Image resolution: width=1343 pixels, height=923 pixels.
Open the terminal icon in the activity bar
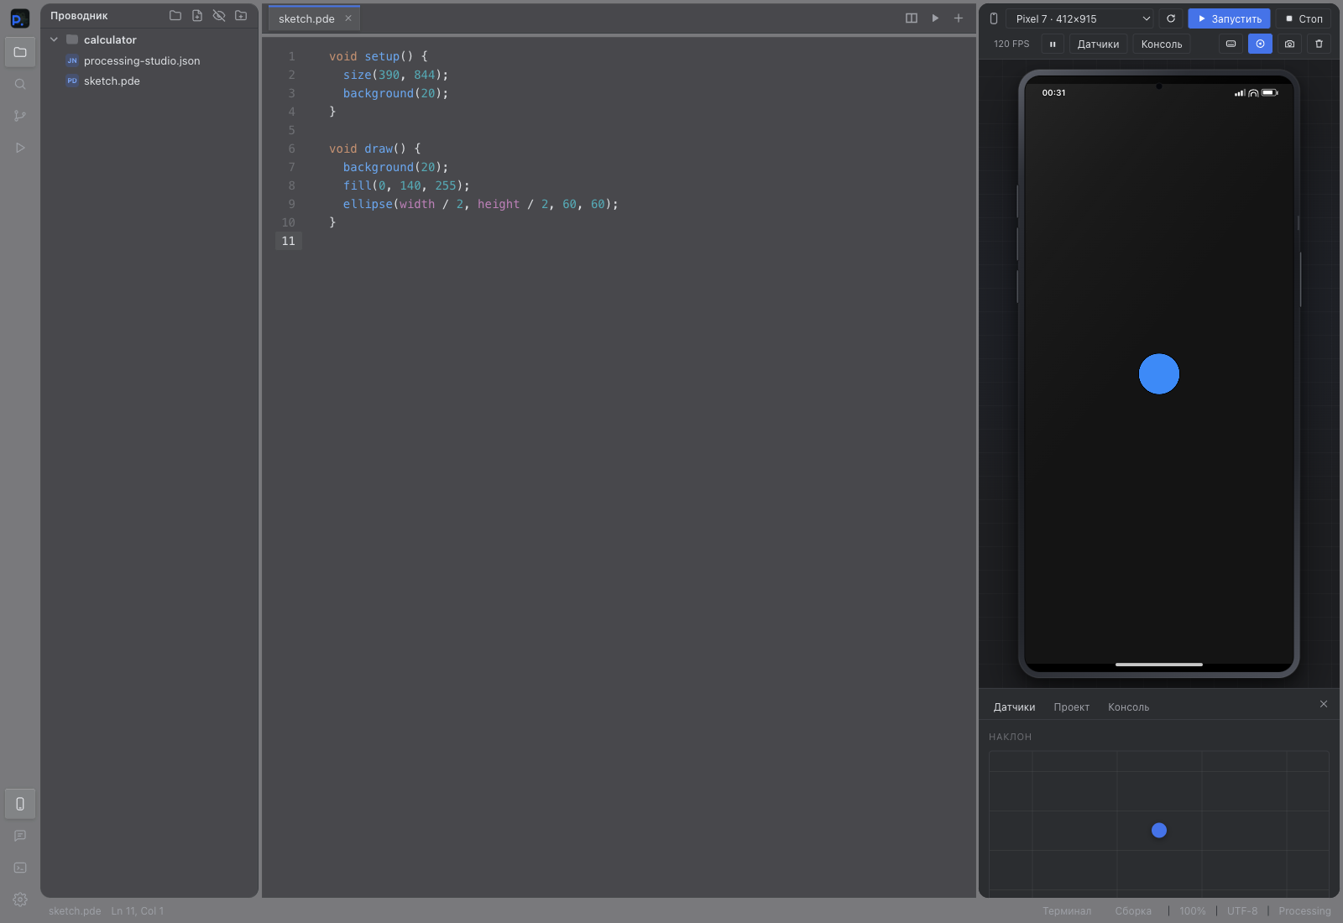[x=20, y=868]
